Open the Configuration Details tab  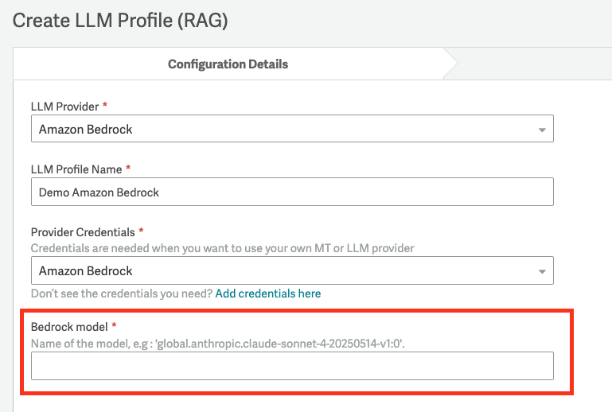point(228,64)
